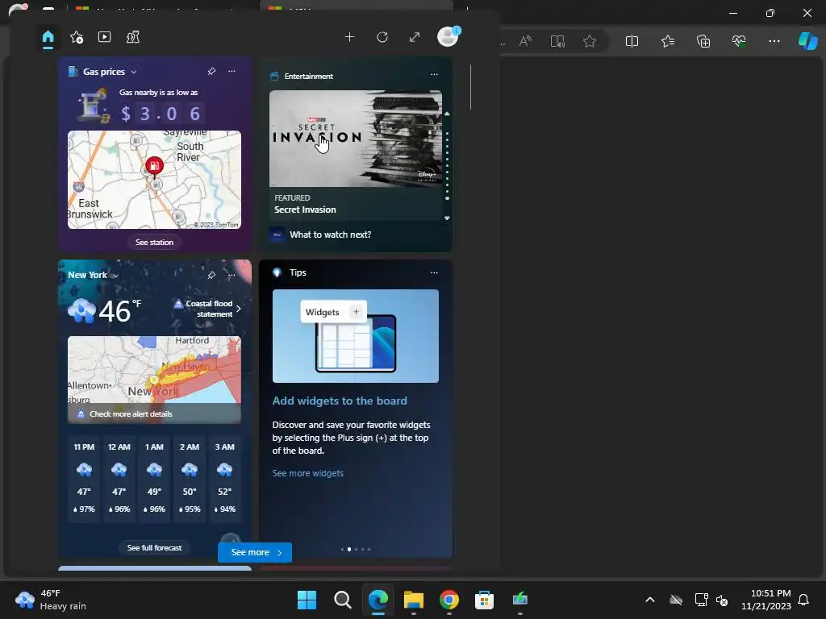This screenshot has width=826, height=619.
Task: Click the What to watch next link
Action: coord(330,235)
